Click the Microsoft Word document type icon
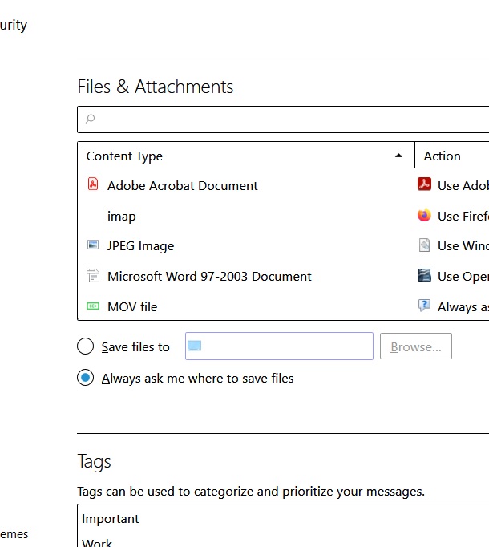Image resolution: width=489 pixels, height=547 pixels. pyautogui.click(x=93, y=276)
